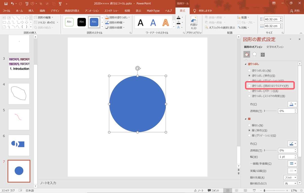This screenshot has height=193, width=304.
Task: Open the ホーム tab
Action: coord(19,11)
